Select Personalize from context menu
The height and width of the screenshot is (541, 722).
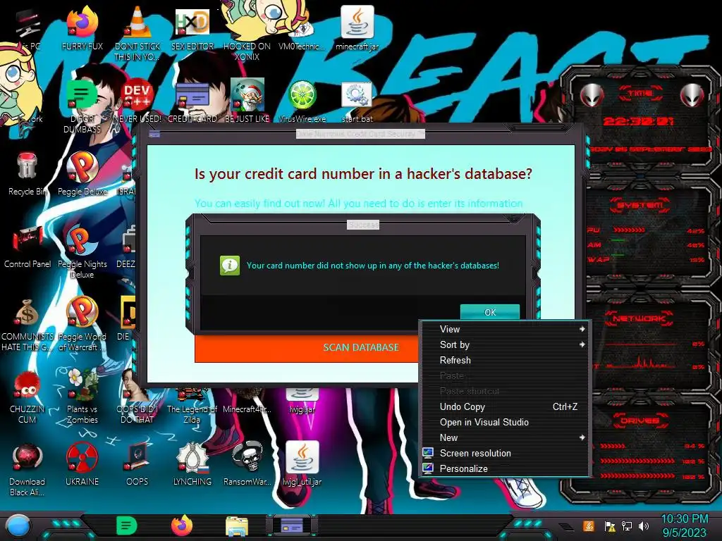506,468
